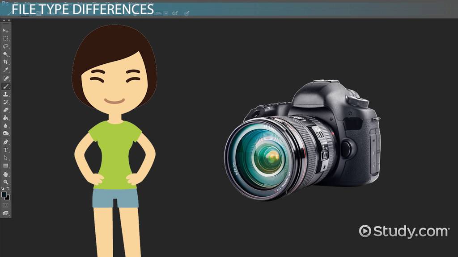Image resolution: width=458 pixels, height=257 pixels.
Task: Select the Brush tool
Action: (6, 86)
